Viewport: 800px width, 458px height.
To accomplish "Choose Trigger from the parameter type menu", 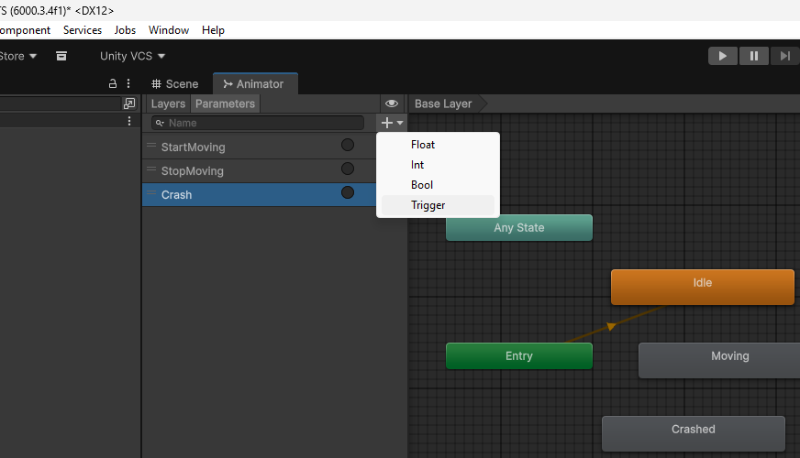I will (438, 205).
